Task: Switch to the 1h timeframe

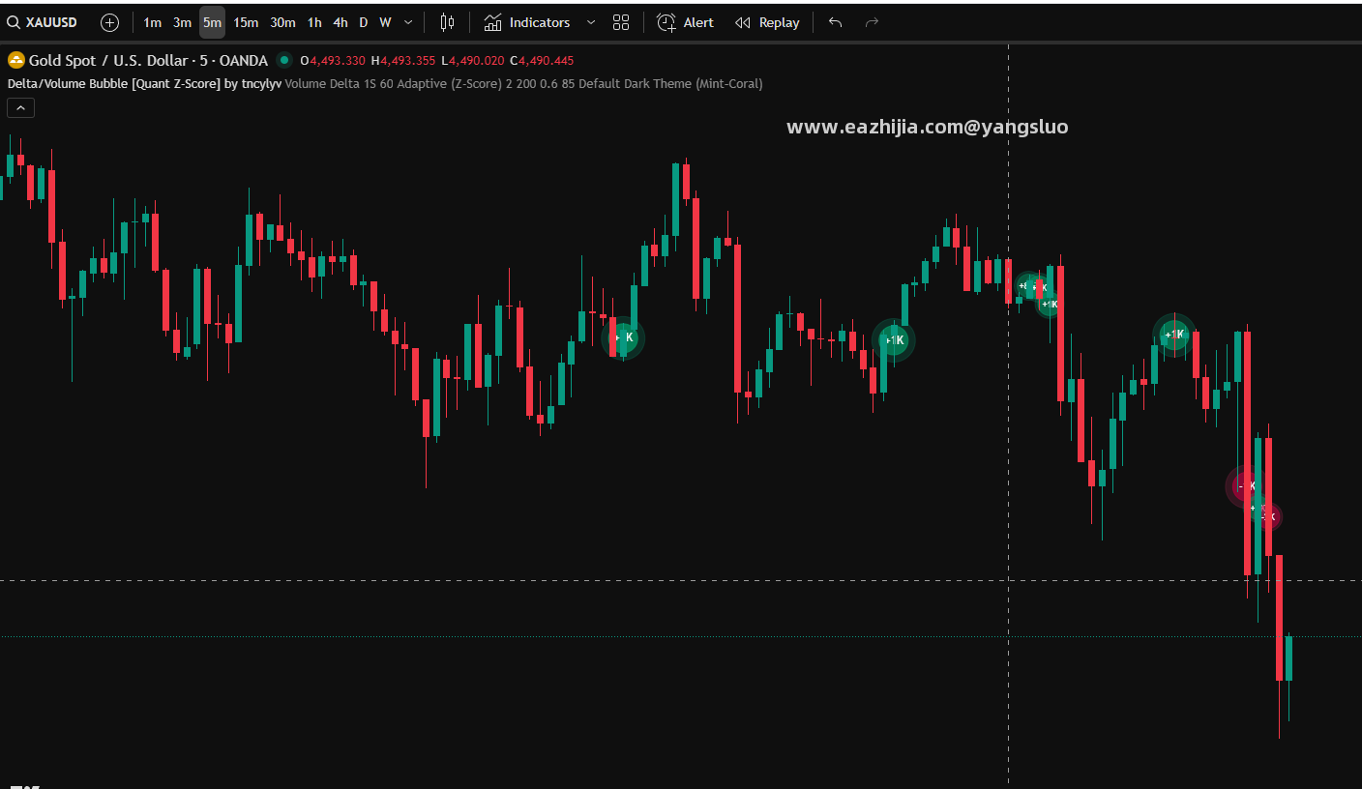Action: click(x=314, y=22)
